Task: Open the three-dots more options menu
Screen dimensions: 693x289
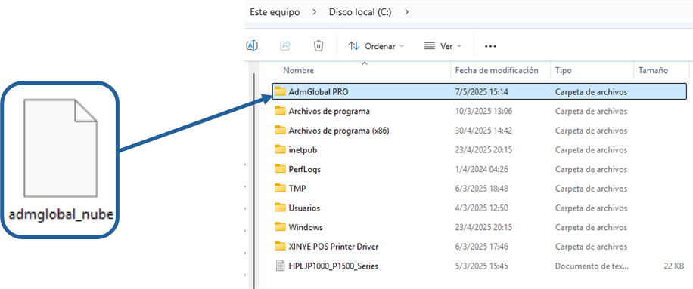Action: coord(490,46)
